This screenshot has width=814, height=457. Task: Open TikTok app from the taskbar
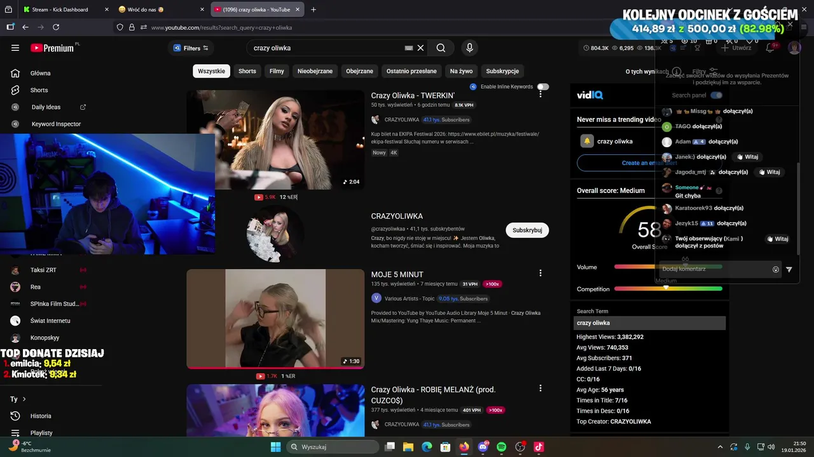coord(539,447)
